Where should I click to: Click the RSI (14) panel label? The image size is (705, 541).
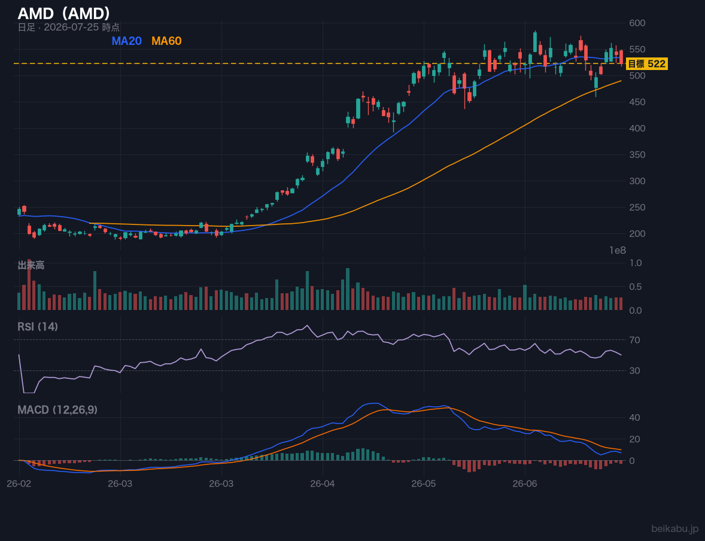coord(38,327)
